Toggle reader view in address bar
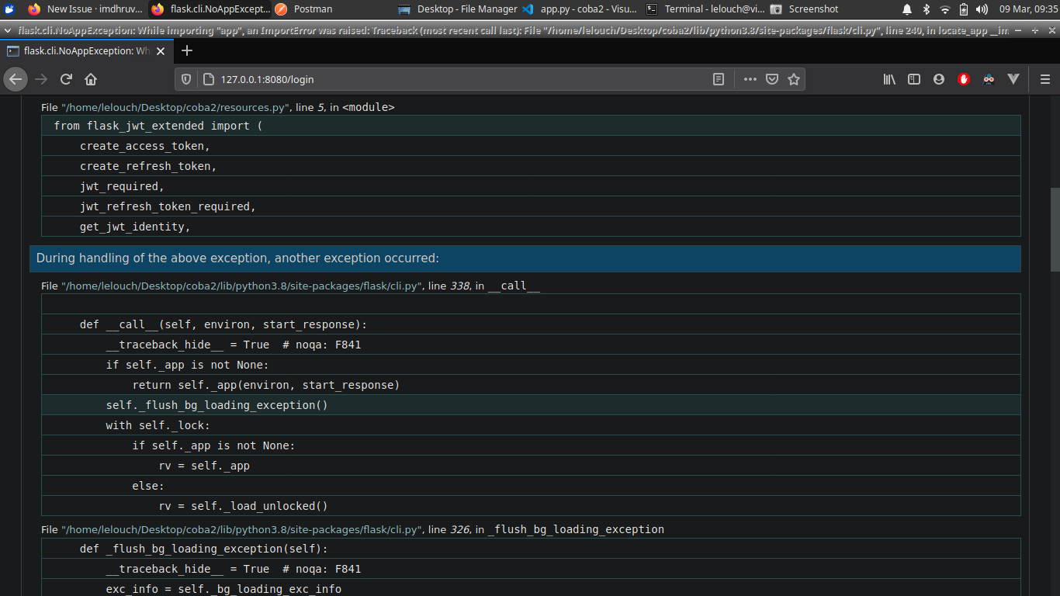Image resolution: width=1060 pixels, height=596 pixels. [719, 79]
